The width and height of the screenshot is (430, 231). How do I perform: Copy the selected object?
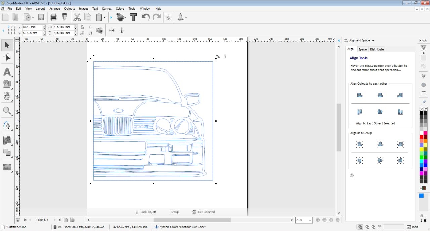point(88,17)
